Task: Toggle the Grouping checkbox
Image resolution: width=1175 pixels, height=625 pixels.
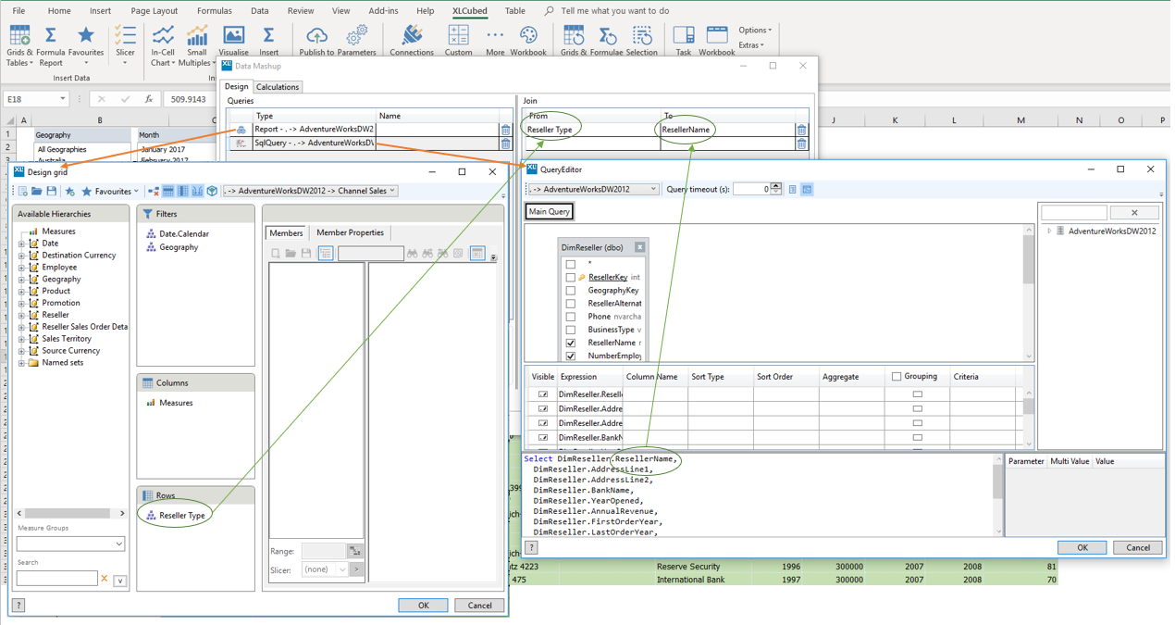Action: click(897, 377)
